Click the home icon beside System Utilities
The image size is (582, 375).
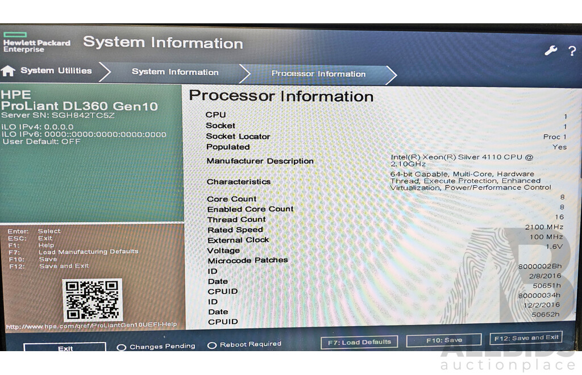click(8, 70)
